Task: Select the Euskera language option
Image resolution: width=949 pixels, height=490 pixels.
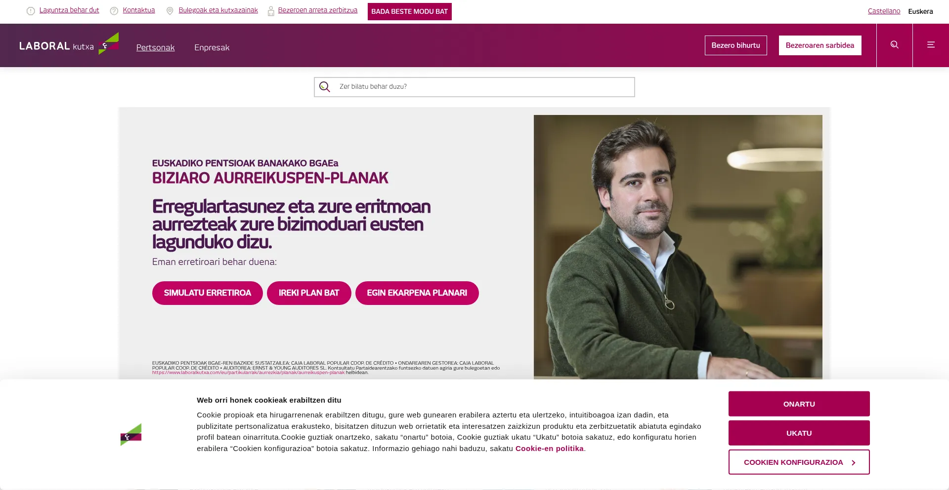Action: pos(920,11)
